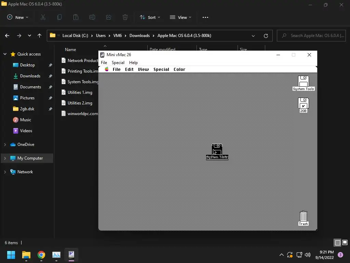350x263 pixels.
Task: Go up one folder level
Action: (x=40, y=36)
